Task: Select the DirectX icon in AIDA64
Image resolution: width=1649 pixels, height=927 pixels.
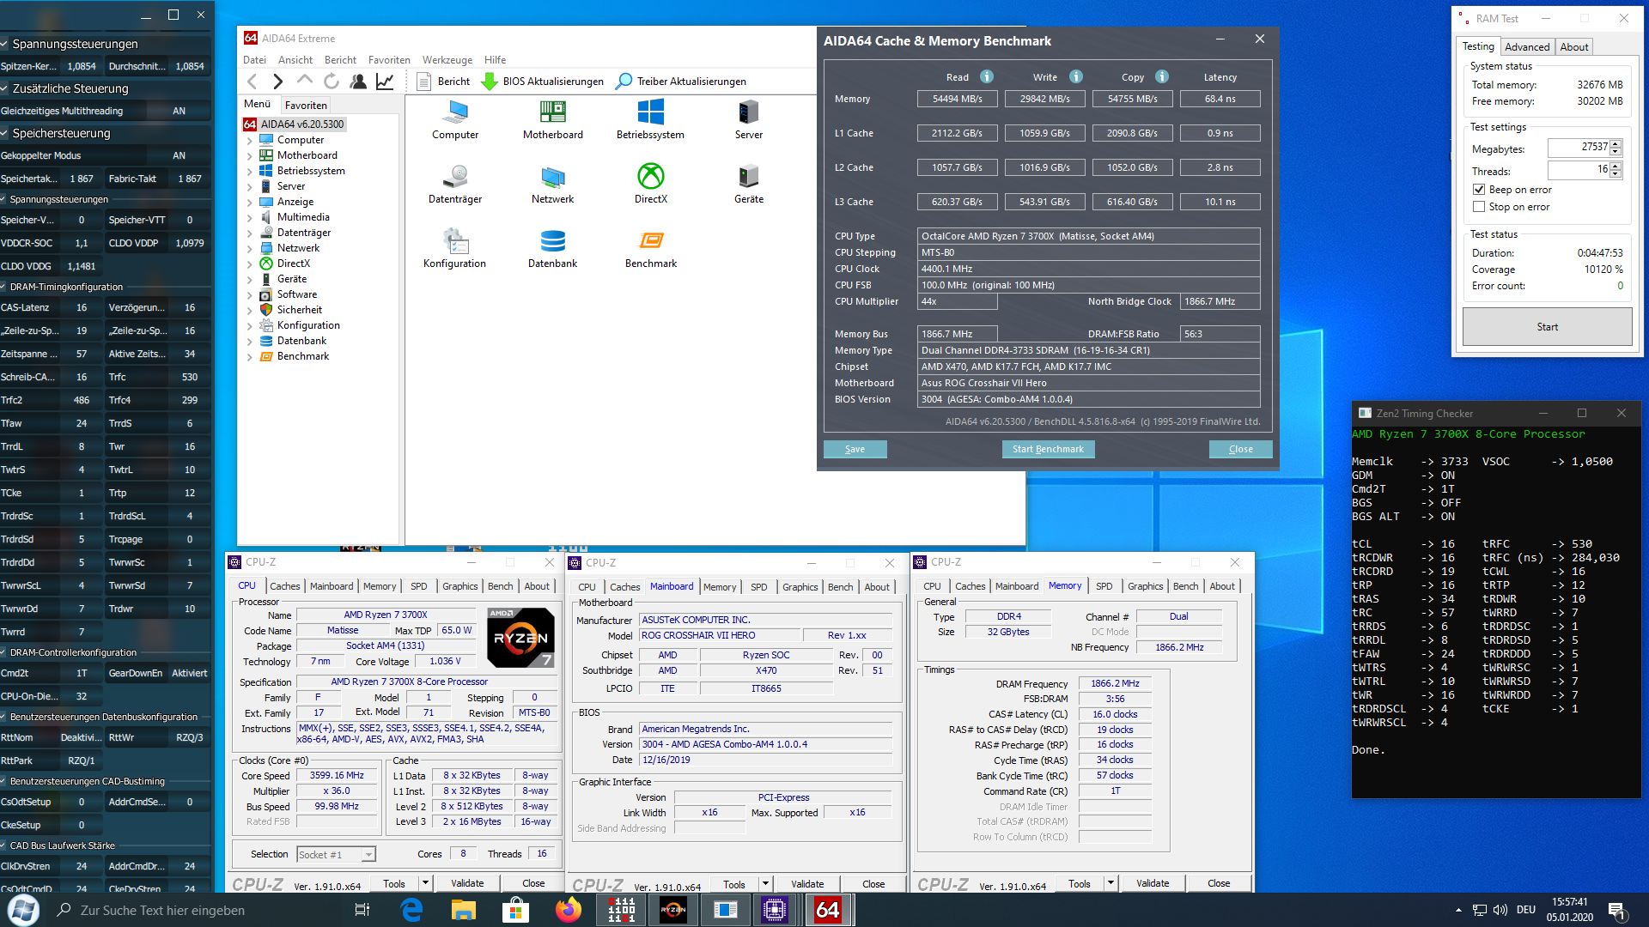Action: 650,183
